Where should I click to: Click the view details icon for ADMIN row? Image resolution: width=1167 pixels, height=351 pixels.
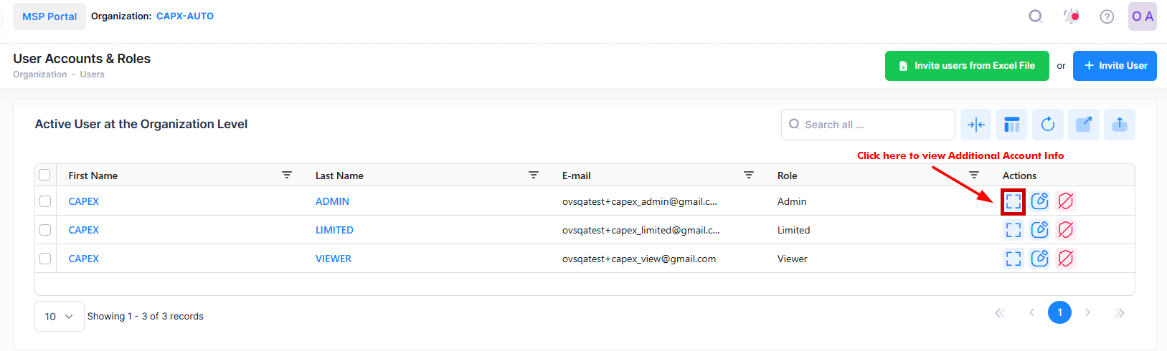click(1013, 202)
